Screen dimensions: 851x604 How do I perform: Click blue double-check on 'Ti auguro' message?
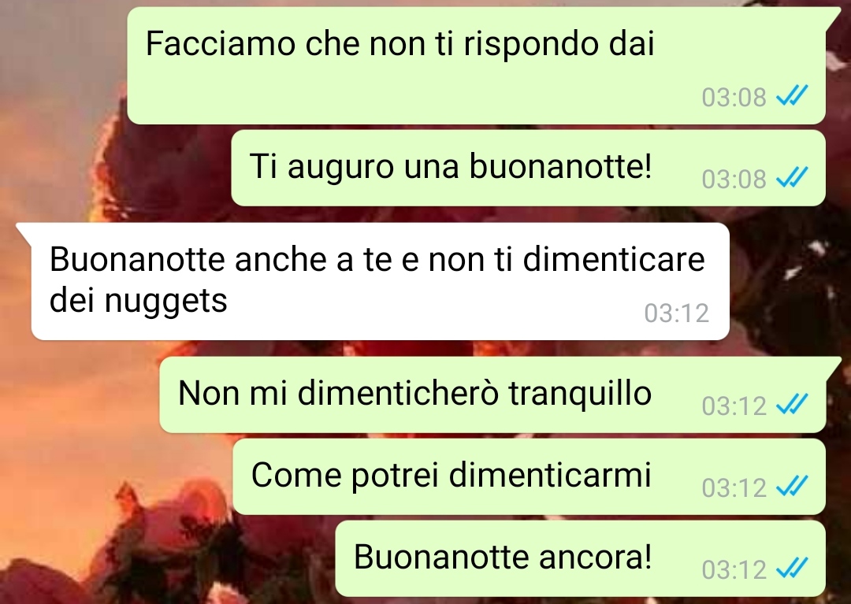(x=792, y=177)
